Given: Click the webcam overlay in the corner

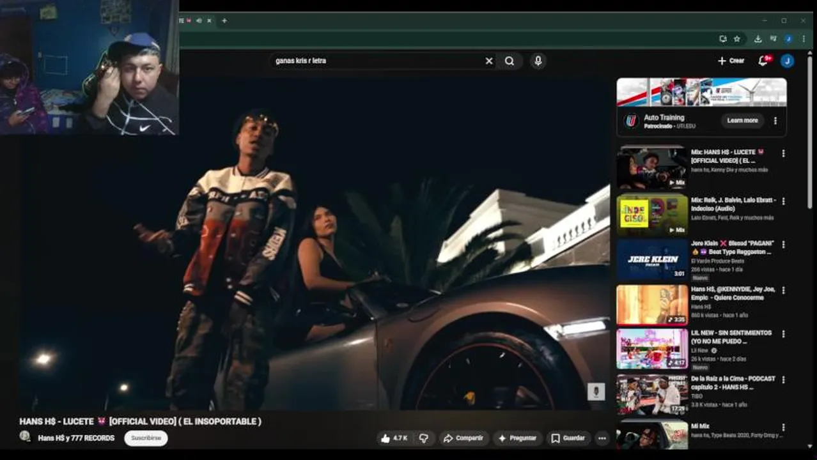Looking at the screenshot, I should 89,67.
